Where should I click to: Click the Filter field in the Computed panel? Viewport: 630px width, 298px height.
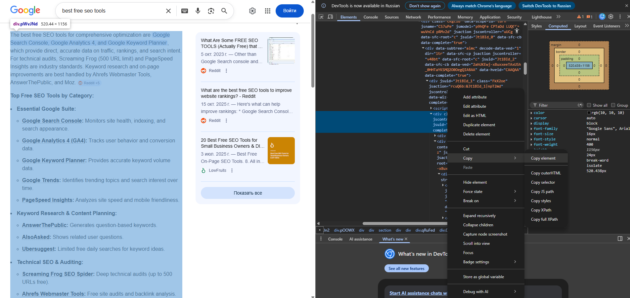(x=556, y=105)
